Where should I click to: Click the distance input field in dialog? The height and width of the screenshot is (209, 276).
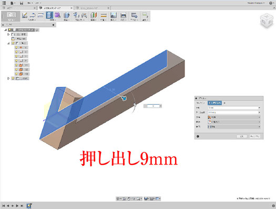click(233, 108)
